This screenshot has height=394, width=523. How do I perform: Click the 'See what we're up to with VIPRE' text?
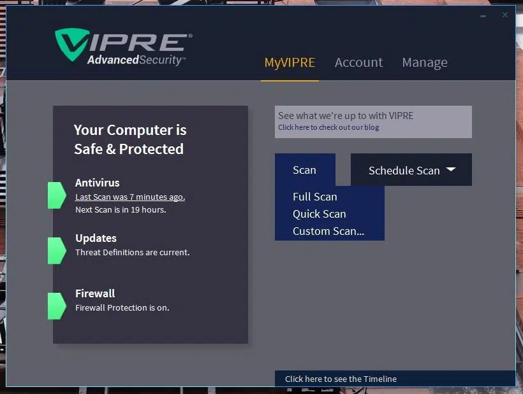point(346,115)
